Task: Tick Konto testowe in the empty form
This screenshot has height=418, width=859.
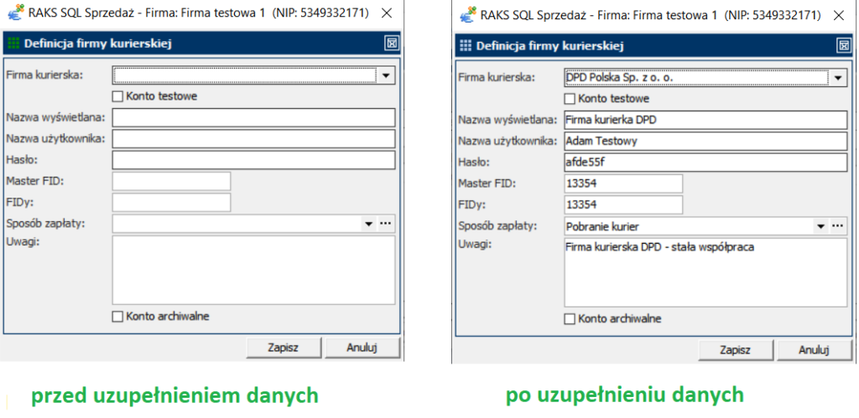Action: click(x=117, y=97)
